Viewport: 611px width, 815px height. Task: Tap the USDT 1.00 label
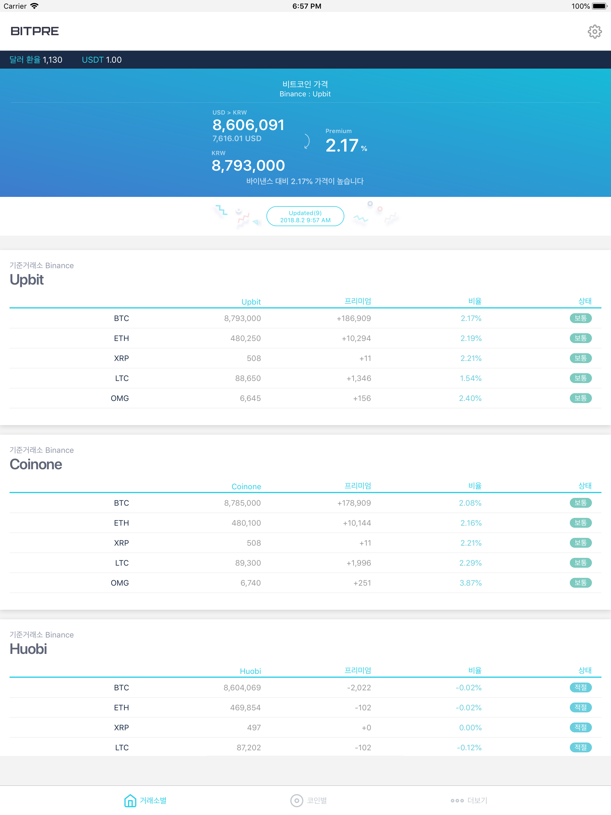coord(102,60)
